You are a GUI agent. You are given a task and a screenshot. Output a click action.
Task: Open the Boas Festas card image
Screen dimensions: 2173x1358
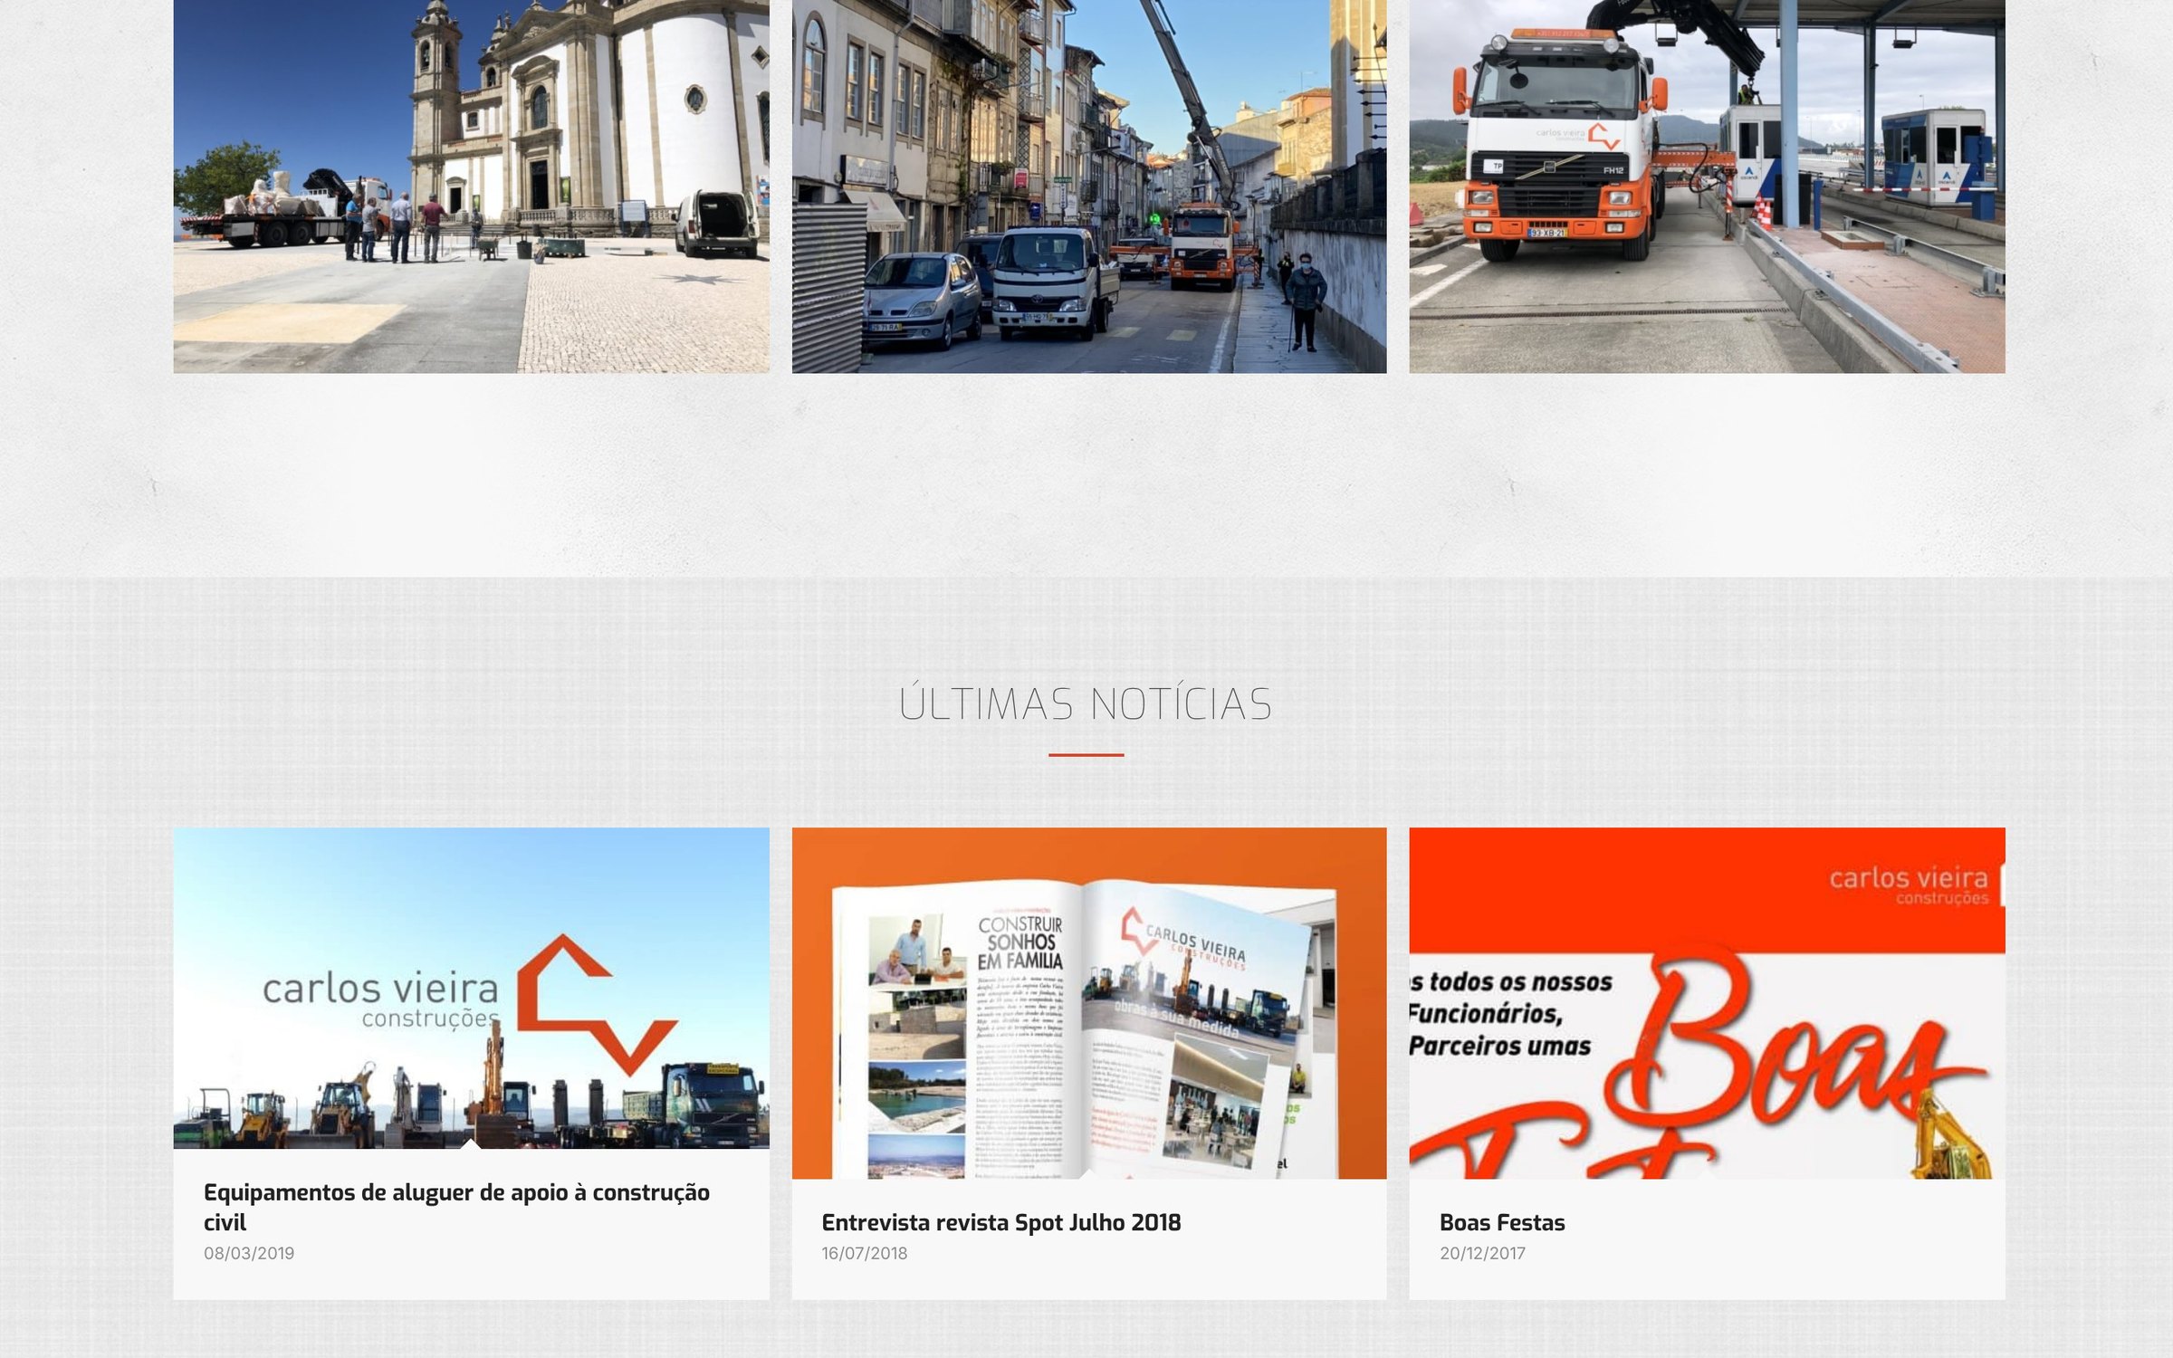click(x=1707, y=1003)
